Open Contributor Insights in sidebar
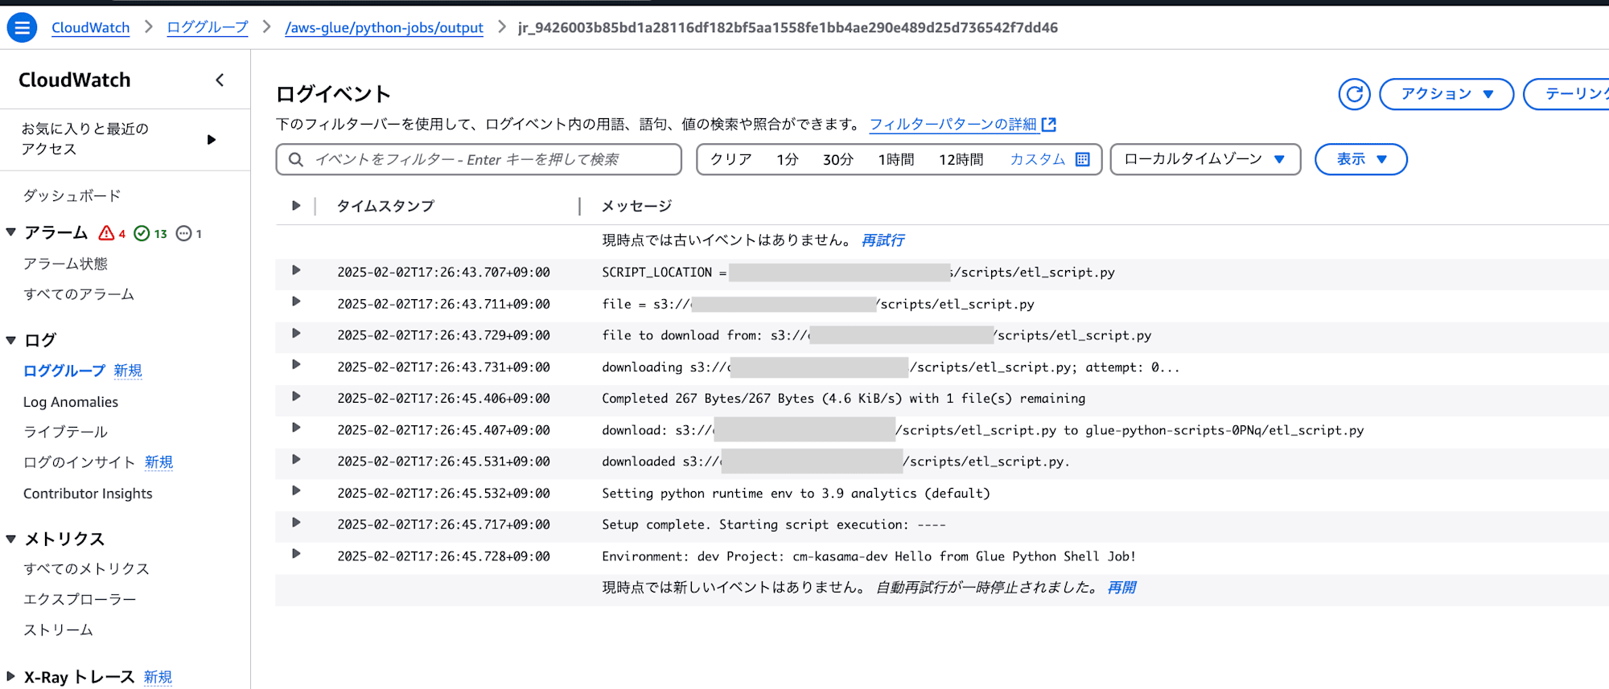The image size is (1609, 689). 88,494
